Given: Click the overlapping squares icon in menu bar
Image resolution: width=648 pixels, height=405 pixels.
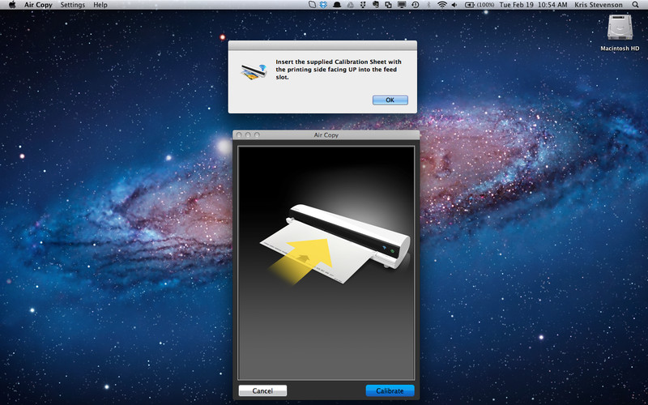Looking at the screenshot, I should 389,5.
